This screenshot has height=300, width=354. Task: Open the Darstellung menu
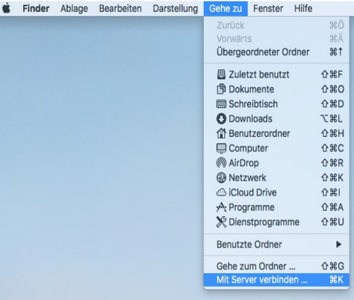pyautogui.click(x=175, y=9)
